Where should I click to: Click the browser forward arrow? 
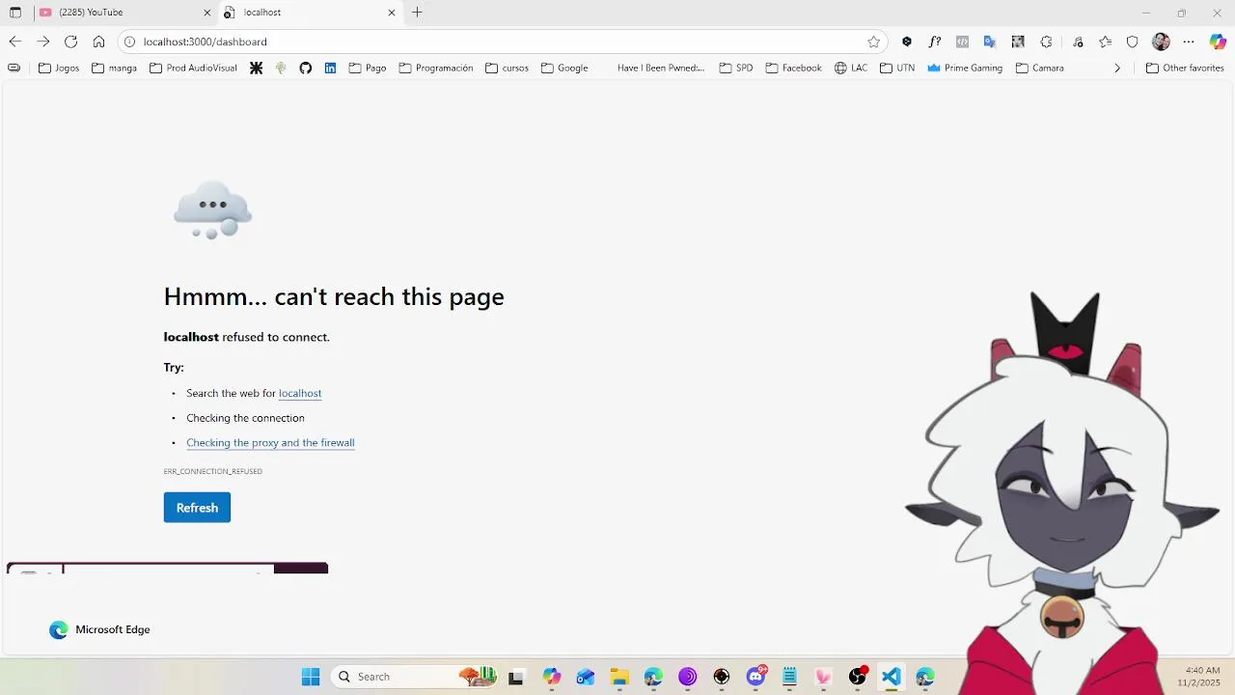(42, 42)
